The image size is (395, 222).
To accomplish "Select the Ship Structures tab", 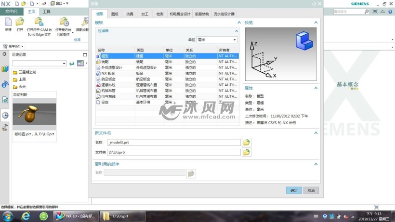I will point(202,14).
